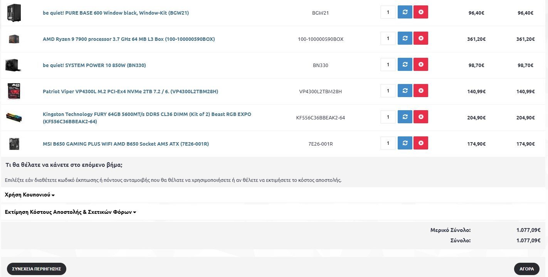Delete Kingston FURY 64GB from cart
This screenshot has width=548, height=277.
(421, 117)
